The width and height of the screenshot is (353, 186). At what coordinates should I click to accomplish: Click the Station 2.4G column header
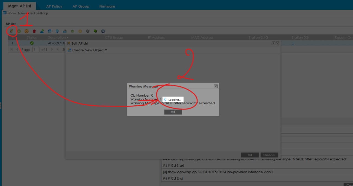tap(258, 37)
